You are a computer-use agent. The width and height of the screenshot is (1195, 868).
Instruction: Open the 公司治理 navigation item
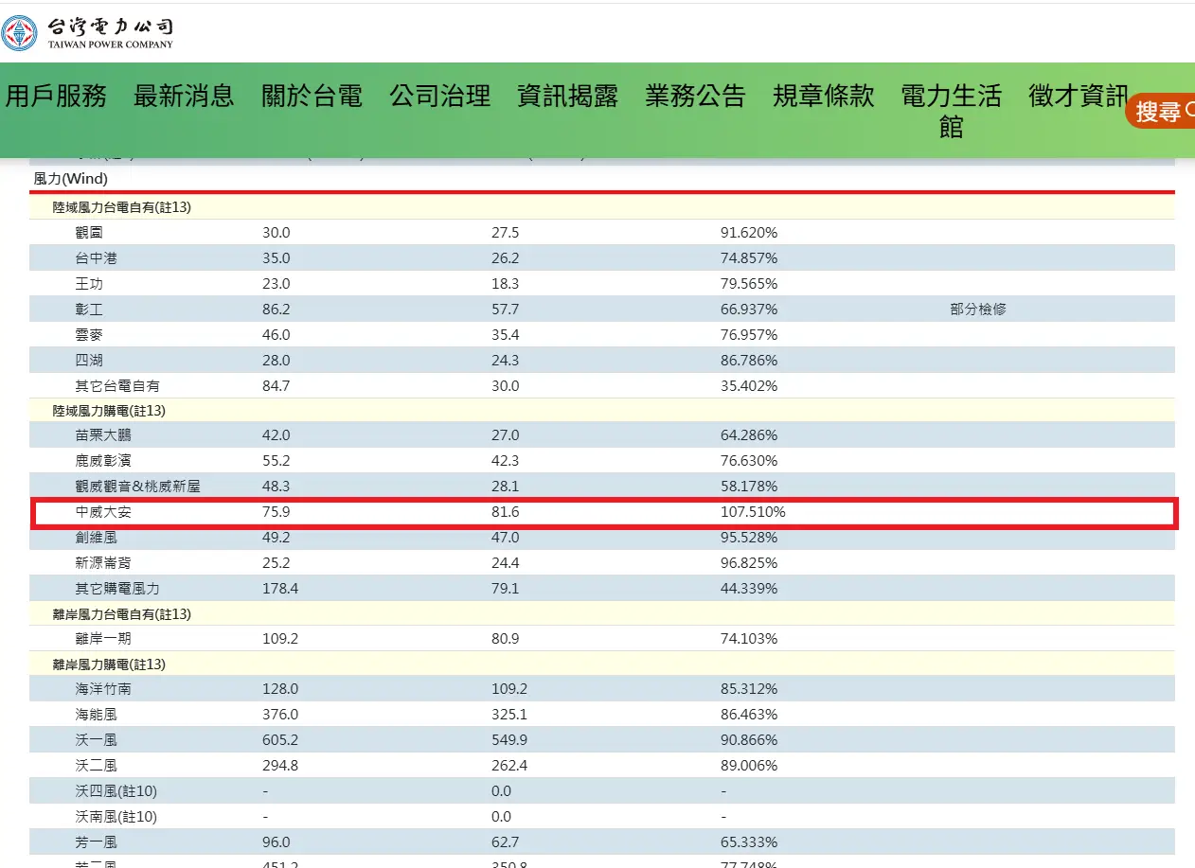click(439, 96)
